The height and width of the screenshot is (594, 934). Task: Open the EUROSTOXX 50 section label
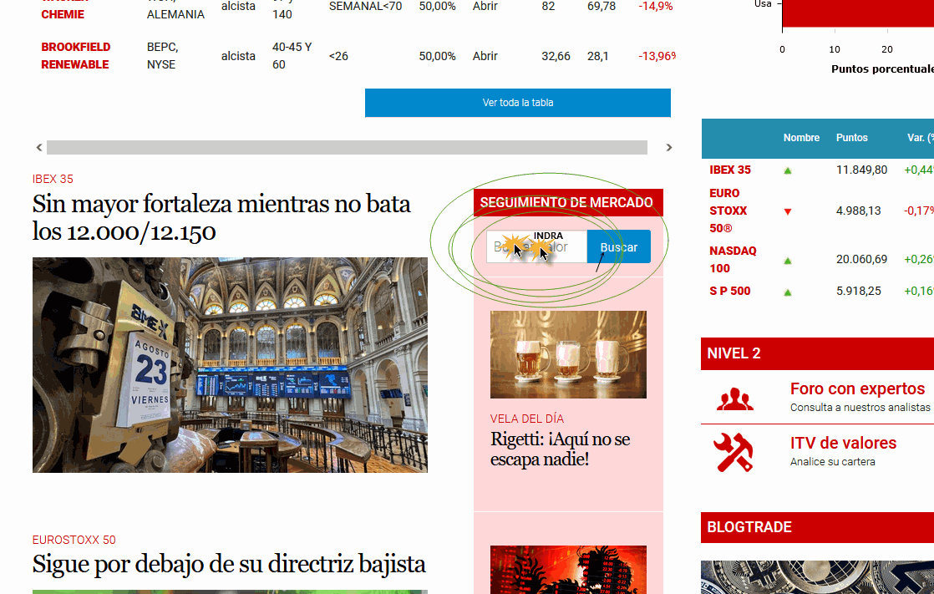tap(74, 540)
